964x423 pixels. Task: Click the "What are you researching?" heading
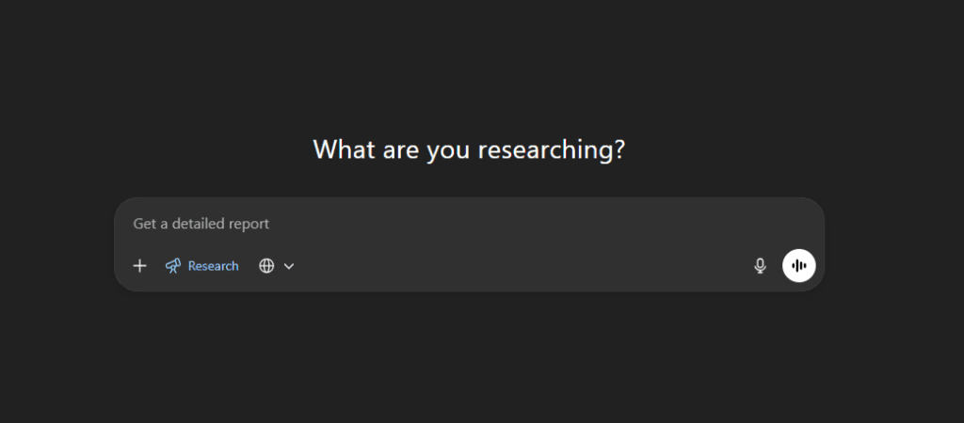[x=468, y=149]
